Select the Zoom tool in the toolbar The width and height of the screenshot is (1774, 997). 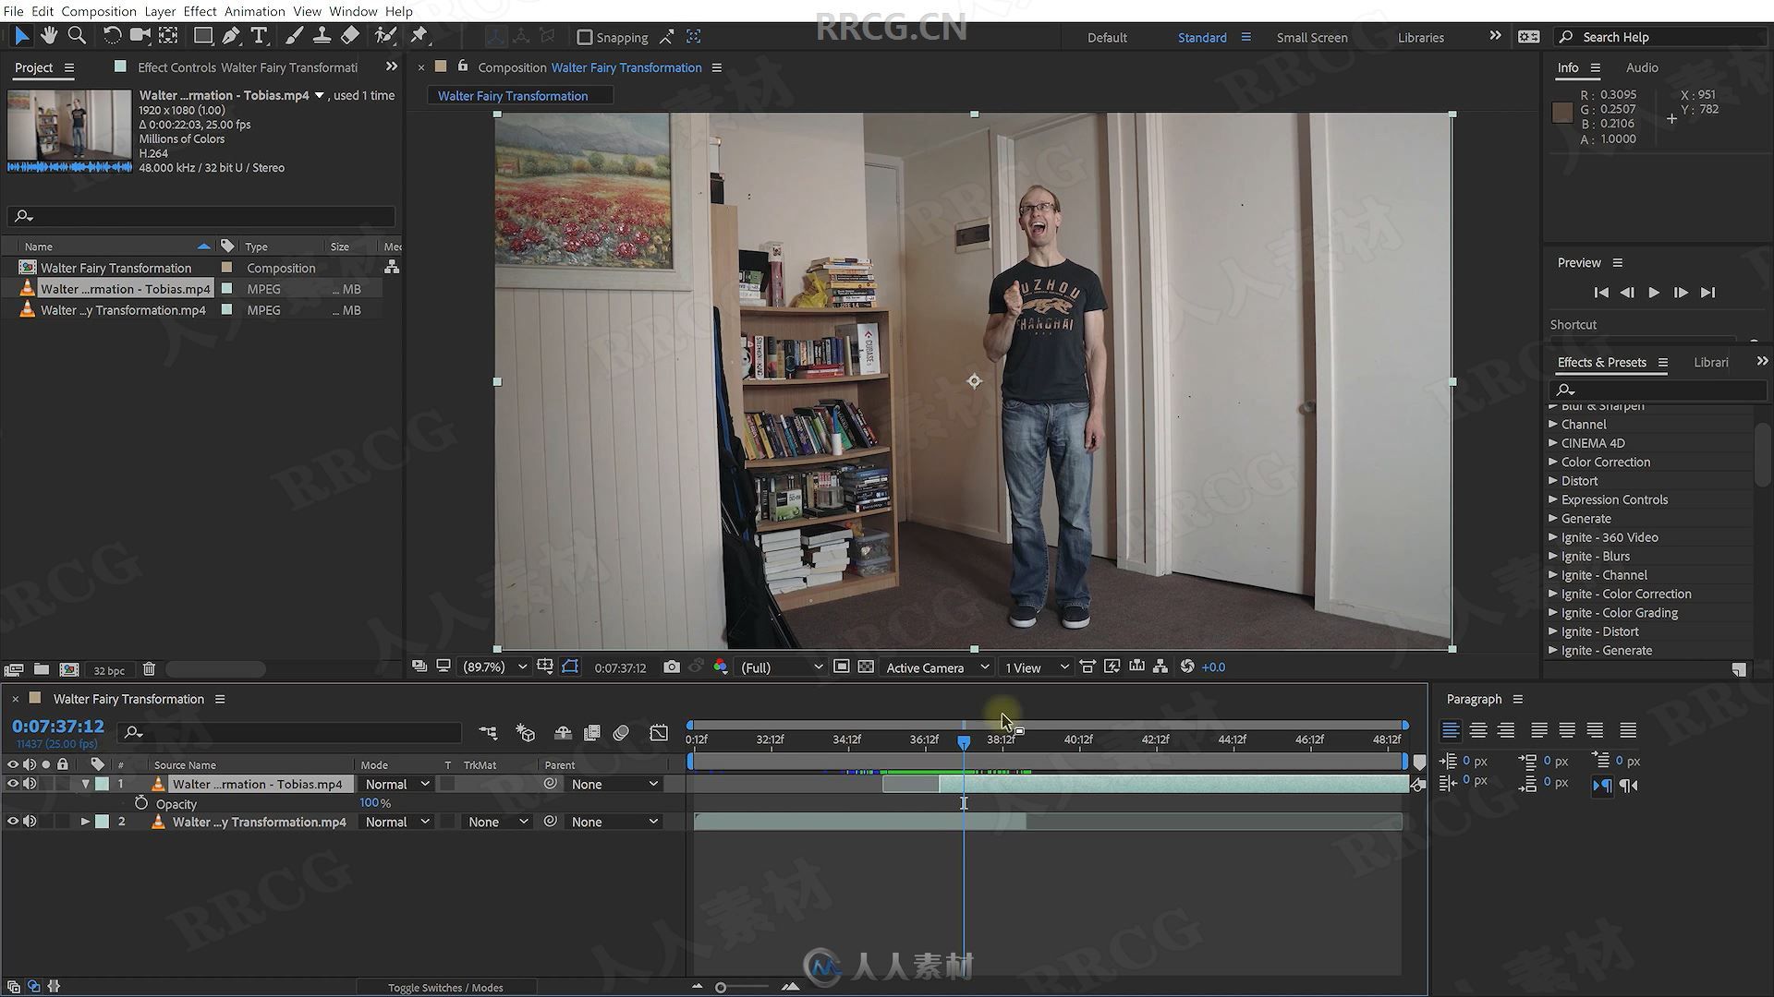click(78, 36)
